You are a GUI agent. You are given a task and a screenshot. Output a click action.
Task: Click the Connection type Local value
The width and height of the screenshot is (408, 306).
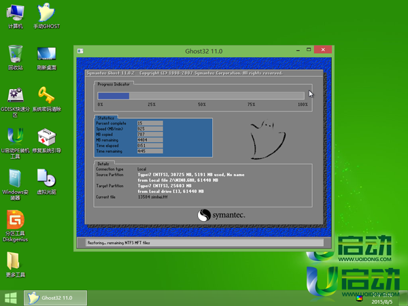click(x=142, y=169)
